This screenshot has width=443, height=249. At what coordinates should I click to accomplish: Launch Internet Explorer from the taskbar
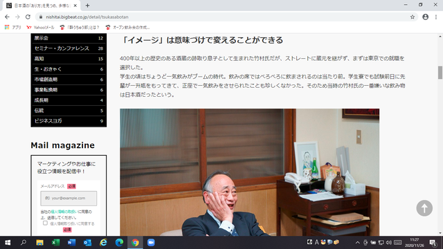tap(103, 243)
